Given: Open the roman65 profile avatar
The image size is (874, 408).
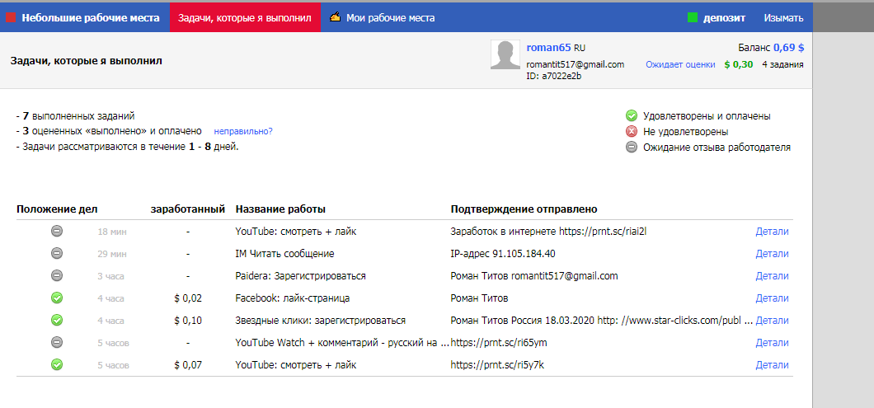Looking at the screenshot, I should tap(505, 54).
